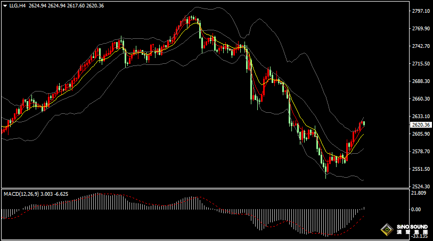Click the 2742.70 price axis label
This screenshot has width=433, height=241.
tap(421, 46)
